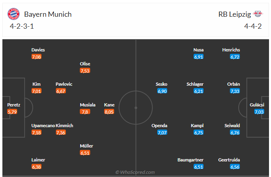Click Peretz's 5,79 rating badge

[x=12, y=112]
